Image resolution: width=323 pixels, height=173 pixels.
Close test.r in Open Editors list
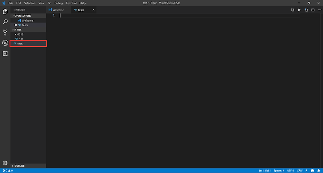coord(16,25)
